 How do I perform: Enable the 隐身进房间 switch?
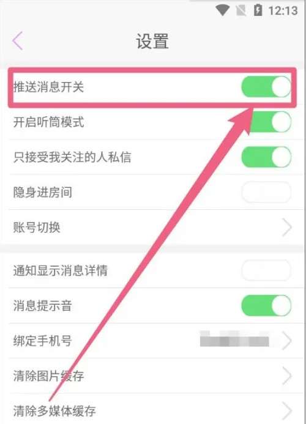(266, 192)
